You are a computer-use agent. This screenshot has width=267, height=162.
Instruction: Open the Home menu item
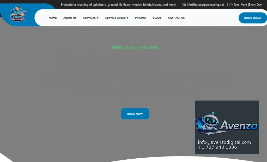coord(53,18)
